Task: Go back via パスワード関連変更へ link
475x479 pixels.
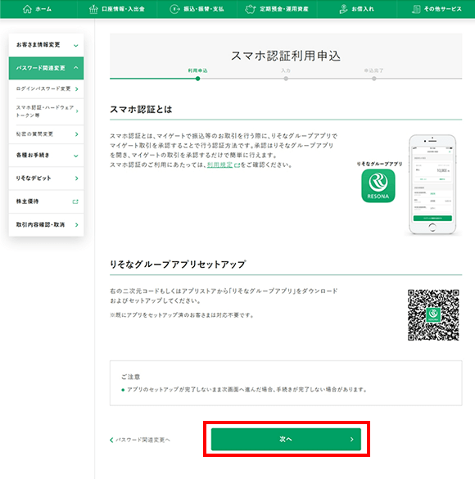Action: point(140,440)
